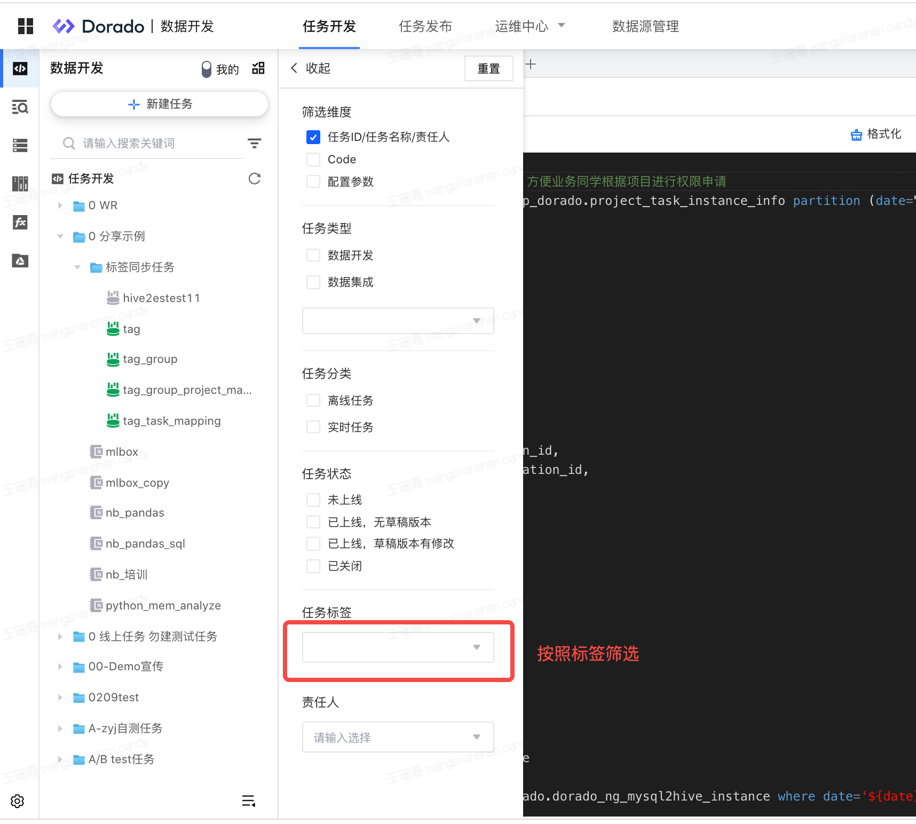Refresh the 任务开发 task tree

[255, 179]
